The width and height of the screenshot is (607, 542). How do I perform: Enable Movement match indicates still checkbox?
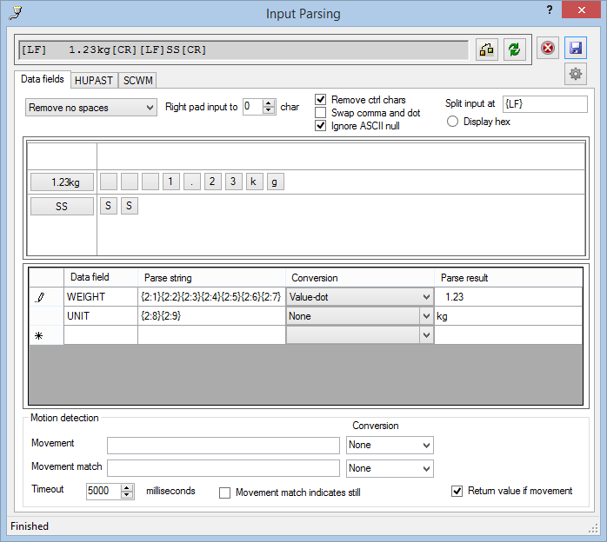pyautogui.click(x=224, y=492)
